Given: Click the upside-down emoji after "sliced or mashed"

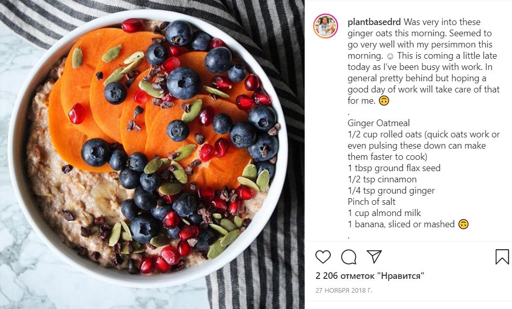Looking at the screenshot, I should [x=463, y=224].
